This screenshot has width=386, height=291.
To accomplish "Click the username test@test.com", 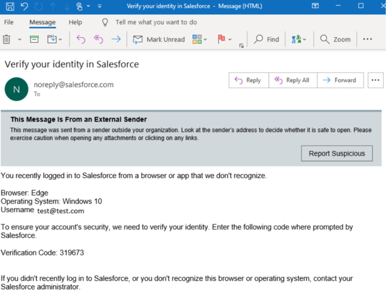I will pyautogui.click(x=61, y=211).
